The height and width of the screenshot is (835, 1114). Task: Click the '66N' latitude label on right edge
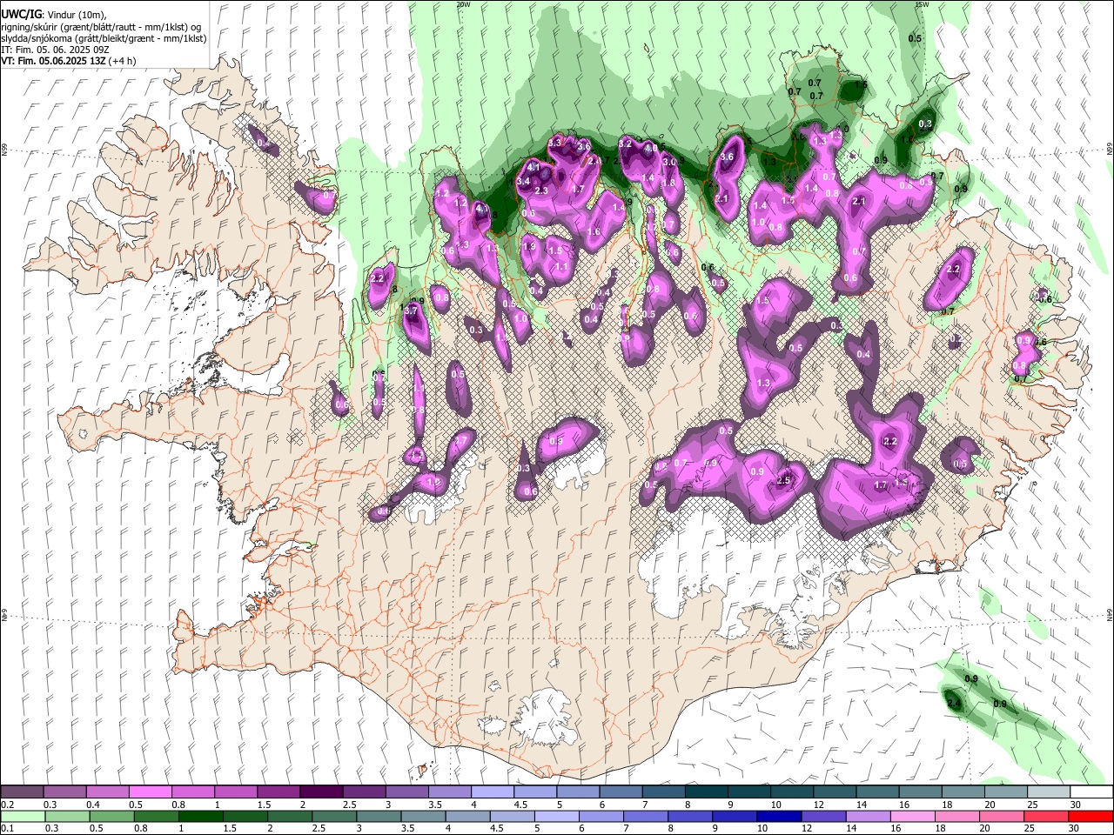tap(1110, 150)
